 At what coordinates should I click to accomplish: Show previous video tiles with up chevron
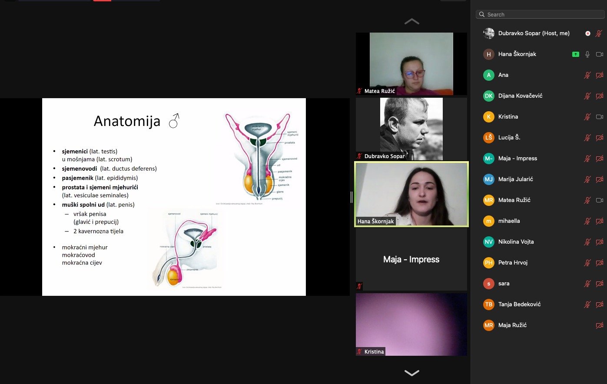click(x=412, y=21)
